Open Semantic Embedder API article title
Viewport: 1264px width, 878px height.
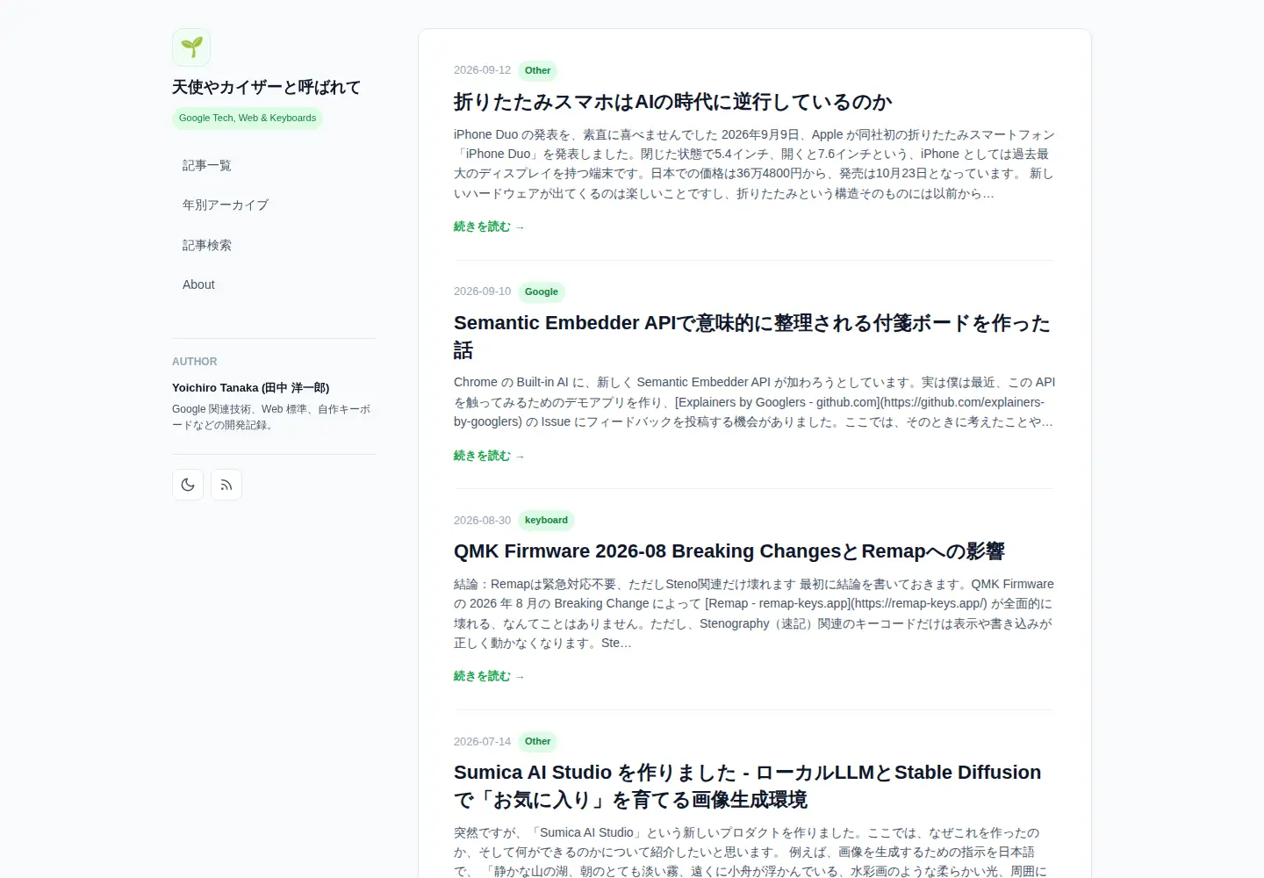pyautogui.click(x=752, y=336)
